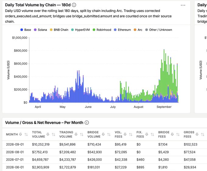
Task: Click the GROSS FEES header label
Action: 189,134
